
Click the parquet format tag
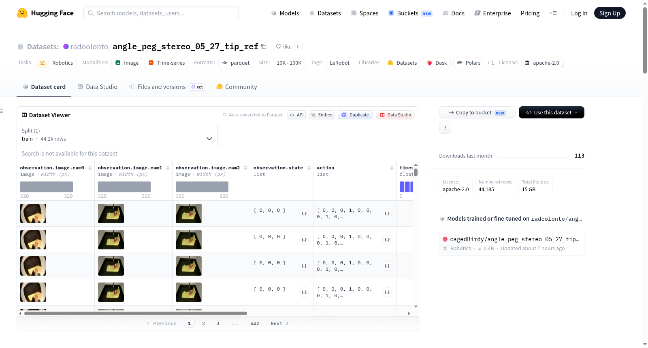(236, 63)
